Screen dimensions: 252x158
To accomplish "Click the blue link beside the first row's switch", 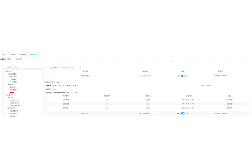I will 187,75.
